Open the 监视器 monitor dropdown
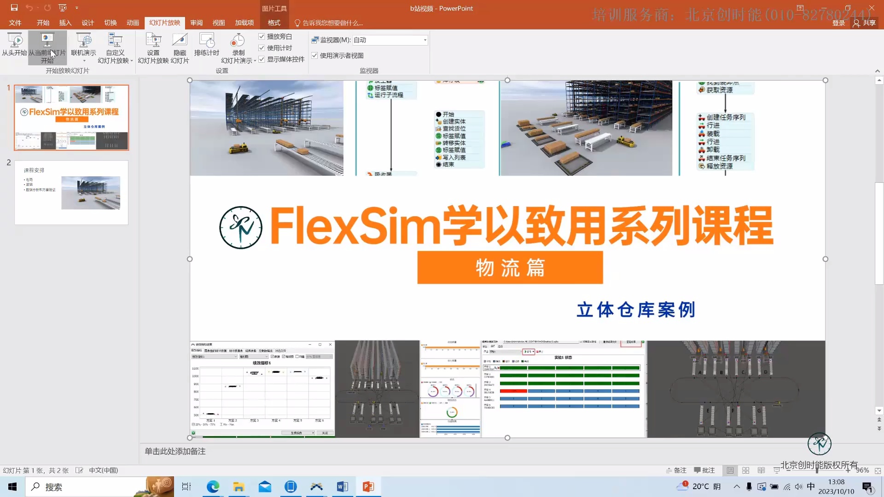Screen dimensions: 884x497 coord(423,40)
